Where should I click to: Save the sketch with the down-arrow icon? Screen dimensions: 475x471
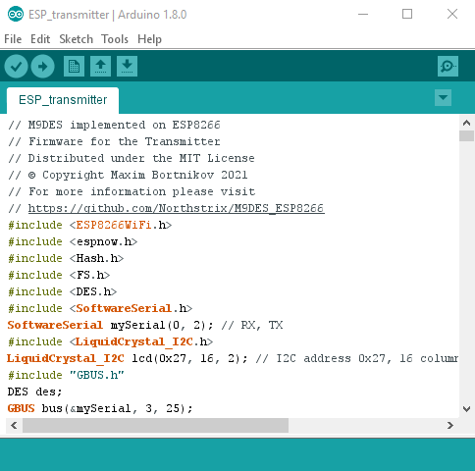click(127, 67)
